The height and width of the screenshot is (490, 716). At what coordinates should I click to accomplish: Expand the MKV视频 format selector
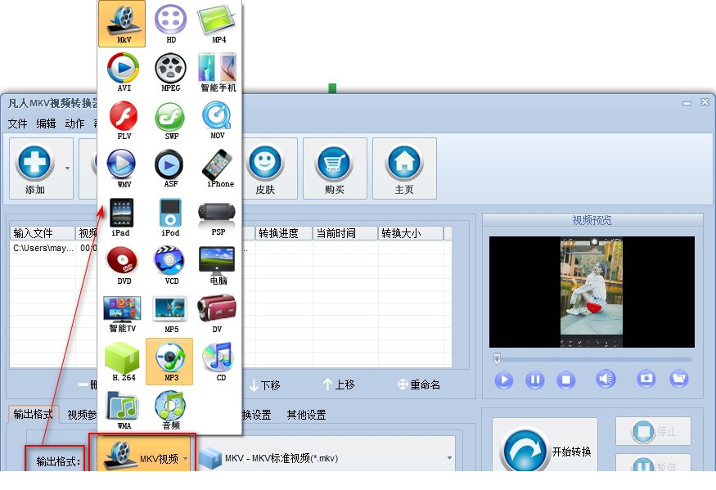click(x=186, y=457)
